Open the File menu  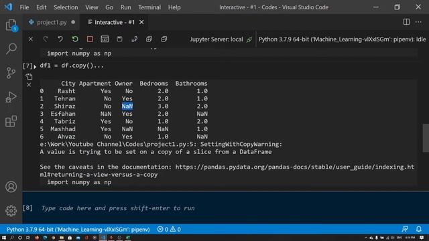click(x=24, y=7)
